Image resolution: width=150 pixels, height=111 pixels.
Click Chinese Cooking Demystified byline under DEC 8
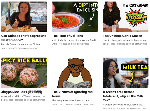(x=80, y=104)
